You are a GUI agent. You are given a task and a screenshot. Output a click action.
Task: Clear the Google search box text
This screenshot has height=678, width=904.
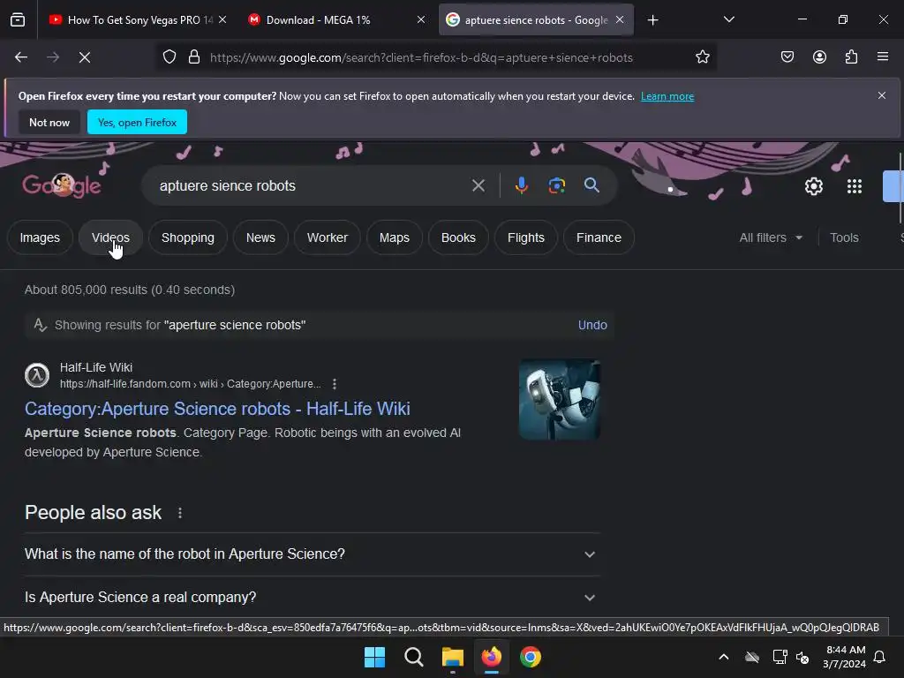(478, 185)
